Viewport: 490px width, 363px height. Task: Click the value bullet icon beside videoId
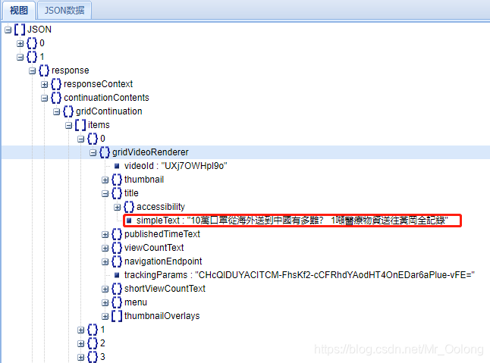coord(117,166)
